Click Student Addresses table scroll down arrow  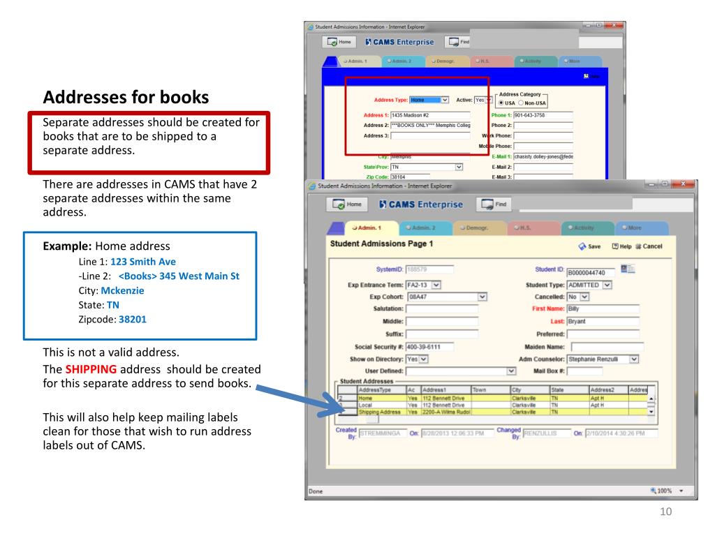pyautogui.click(x=651, y=412)
